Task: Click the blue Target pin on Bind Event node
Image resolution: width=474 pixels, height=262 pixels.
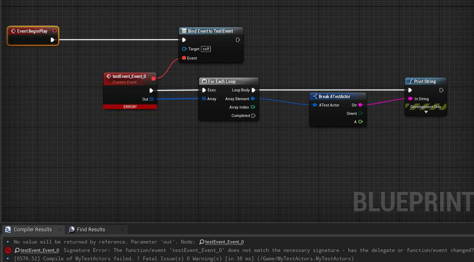Action: click(x=184, y=49)
